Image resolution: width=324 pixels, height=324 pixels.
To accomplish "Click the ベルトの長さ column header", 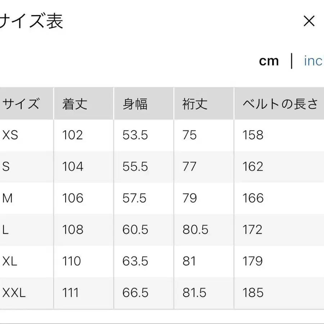I will pyautogui.click(x=279, y=103).
